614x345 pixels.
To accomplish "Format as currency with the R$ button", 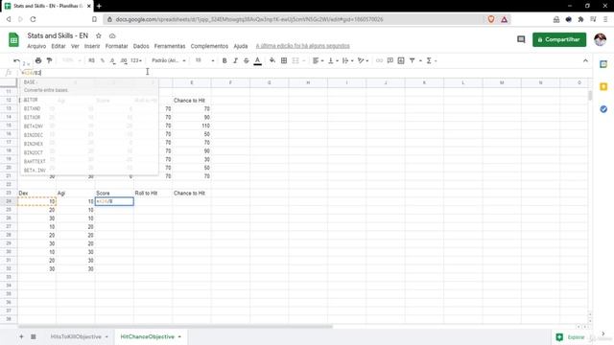I will [92, 60].
